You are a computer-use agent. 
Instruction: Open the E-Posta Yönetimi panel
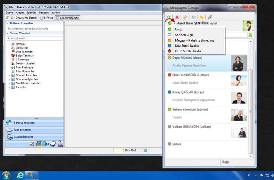click(x=24, y=123)
